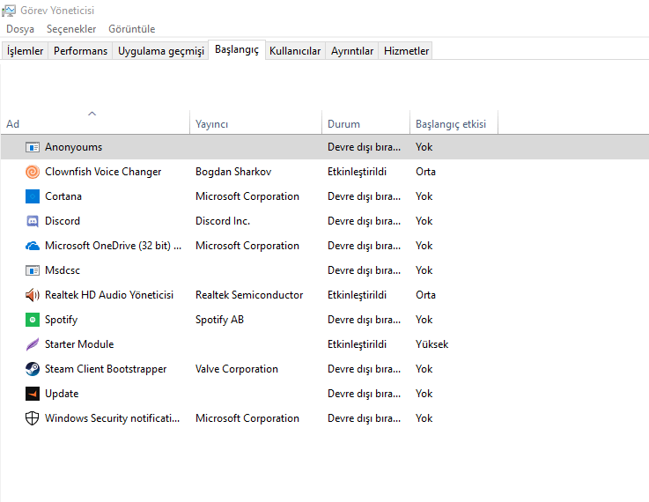This screenshot has width=649, height=502.
Task: Switch to the Hizmetler tab
Action: tap(406, 51)
